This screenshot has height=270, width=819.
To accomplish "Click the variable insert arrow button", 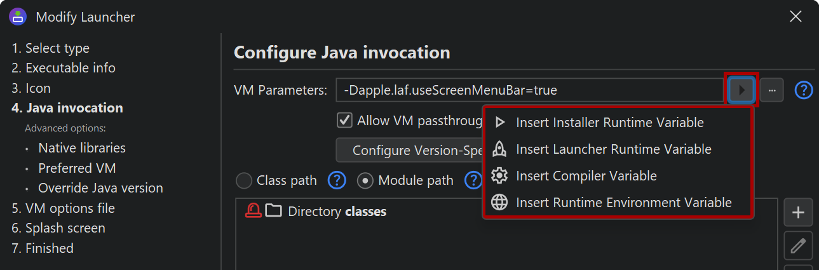I will point(741,90).
